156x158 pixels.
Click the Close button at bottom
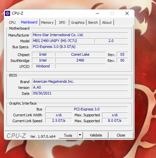pos(121,135)
